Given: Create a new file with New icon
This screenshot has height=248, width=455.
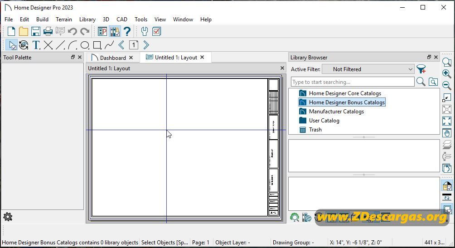Looking at the screenshot, I should tap(11, 31).
